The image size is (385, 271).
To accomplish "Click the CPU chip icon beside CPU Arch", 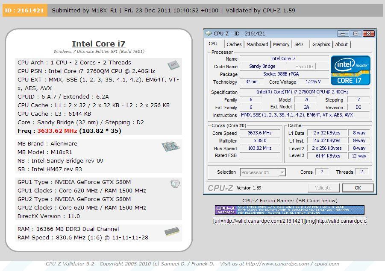I will (173, 65).
